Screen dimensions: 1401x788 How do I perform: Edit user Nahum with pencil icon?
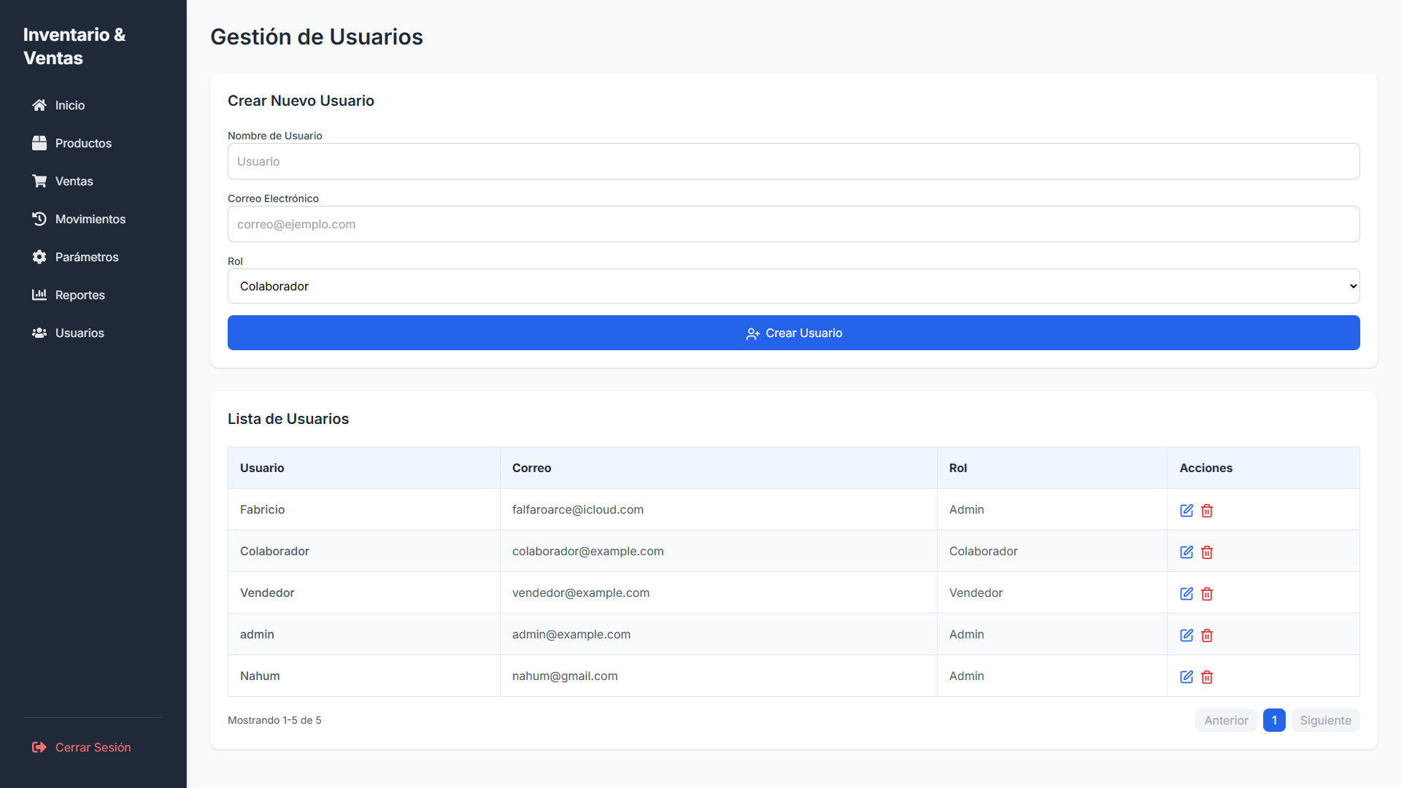[x=1186, y=677]
